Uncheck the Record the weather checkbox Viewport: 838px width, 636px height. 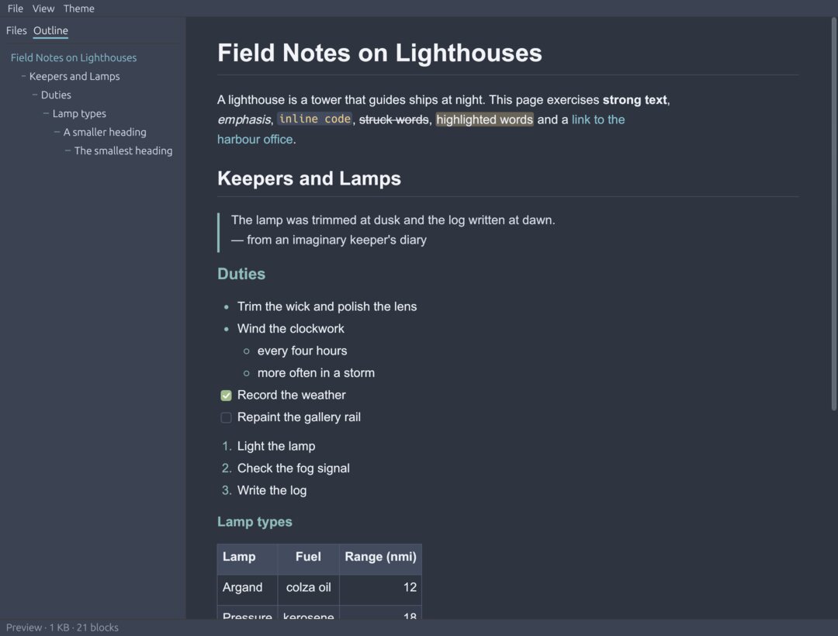pos(226,395)
